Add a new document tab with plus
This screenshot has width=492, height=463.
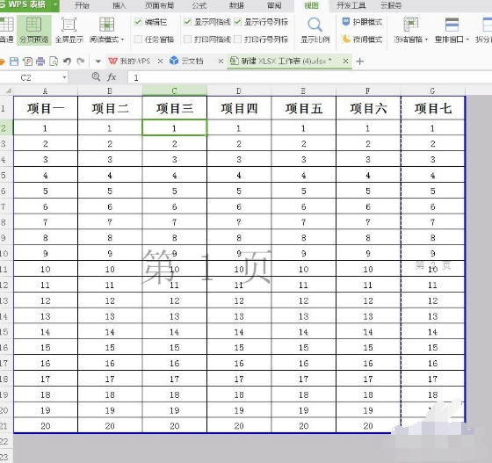(360, 61)
